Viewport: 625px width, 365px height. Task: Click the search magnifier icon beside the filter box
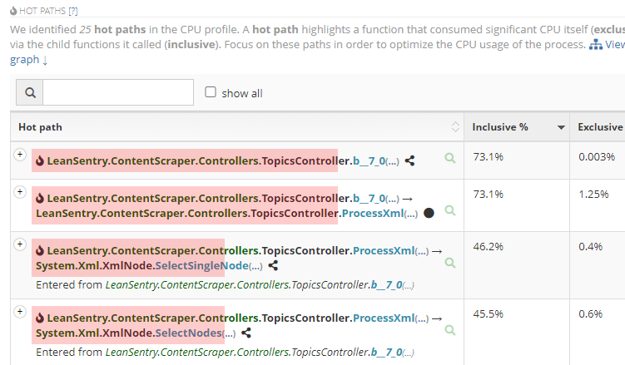pos(29,93)
